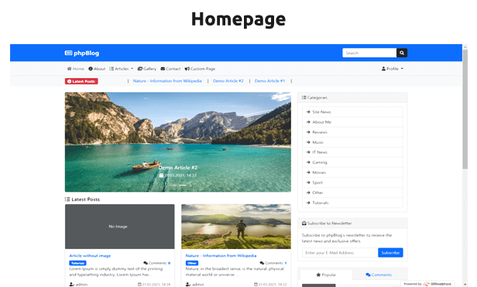Click the red Latest Posts badge
This screenshot has height=287, width=477.
81,81
